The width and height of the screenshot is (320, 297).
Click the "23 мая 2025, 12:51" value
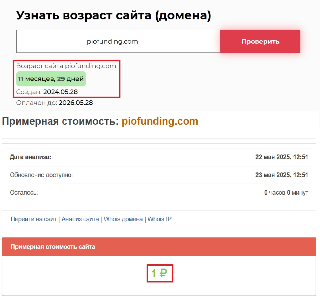point(281,175)
